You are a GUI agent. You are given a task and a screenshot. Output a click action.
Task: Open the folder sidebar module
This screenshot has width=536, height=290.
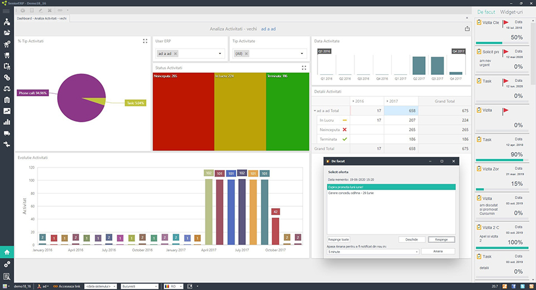[7, 33]
